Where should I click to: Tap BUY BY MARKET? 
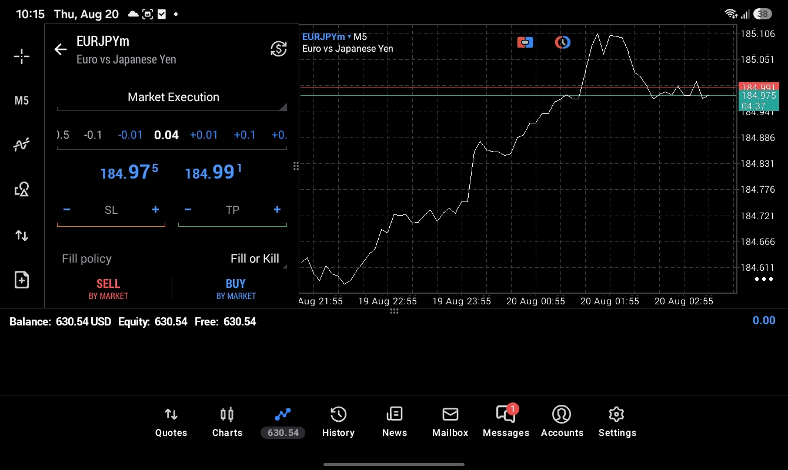pos(236,289)
